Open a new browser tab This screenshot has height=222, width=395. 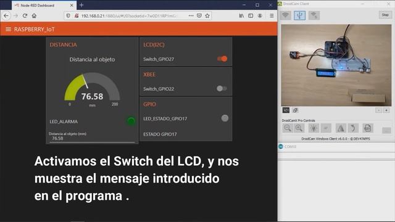point(81,5)
